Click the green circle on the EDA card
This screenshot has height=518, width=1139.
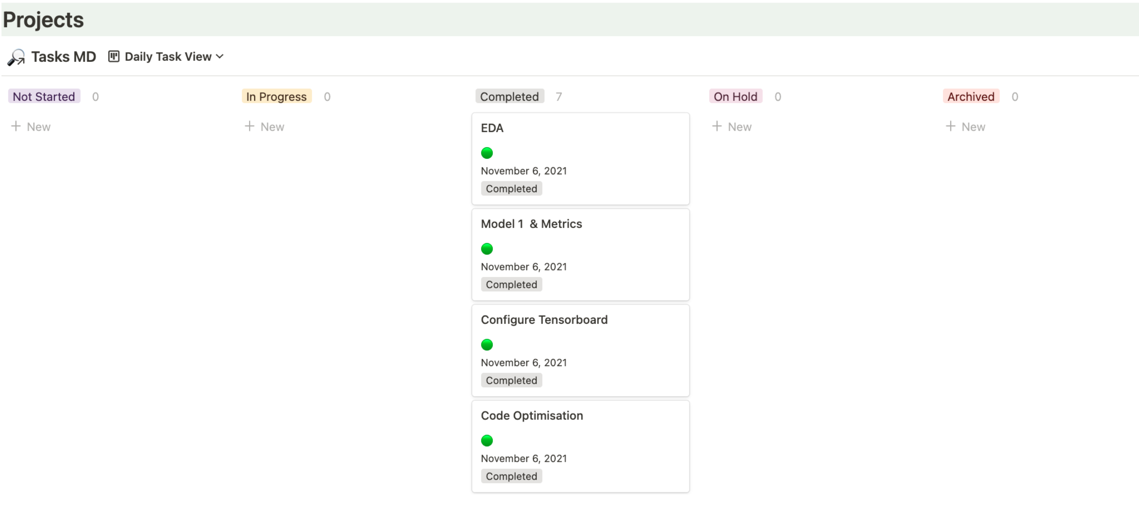tap(486, 153)
